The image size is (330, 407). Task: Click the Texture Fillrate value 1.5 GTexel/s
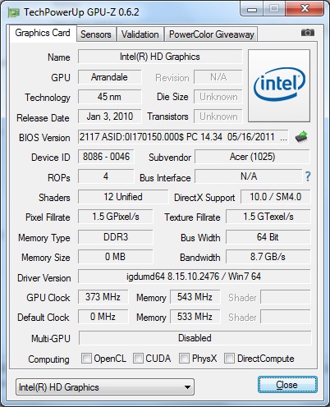pyautogui.click(x=268, y=217)
